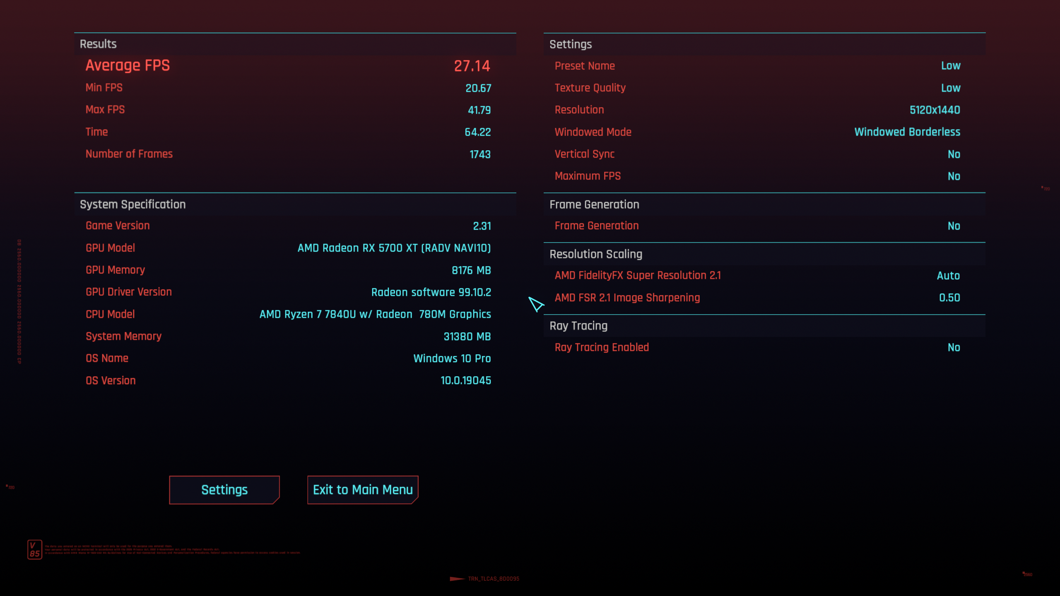This screenshot has width=1060, height=596.
Task: Click the Resolution 5120x1440 value
Action: coord(935,110)
